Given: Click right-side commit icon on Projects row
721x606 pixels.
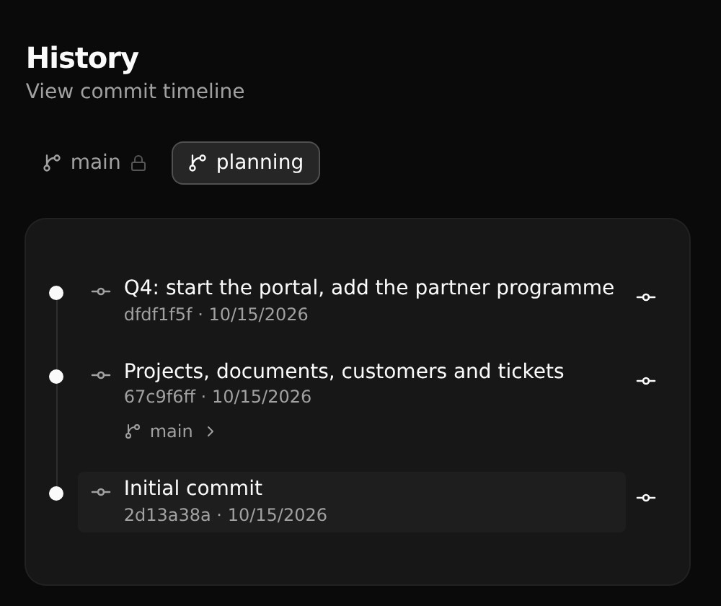Looking at the screenshot, I should coord(645,381).
